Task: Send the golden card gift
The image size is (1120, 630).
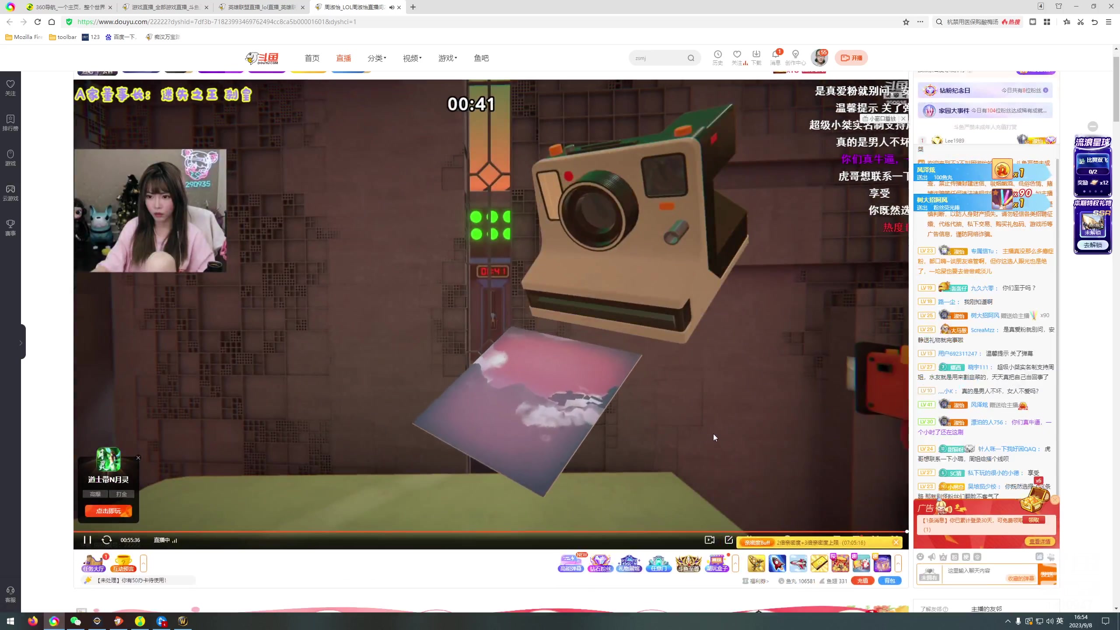Action: (x=819, y=563)
